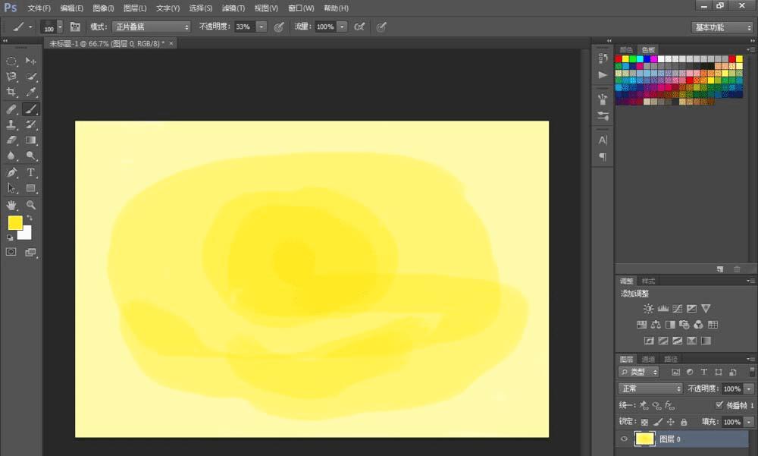Activate the Hand tool
Viewport: 758px width, 456px height.
[11, 205]
